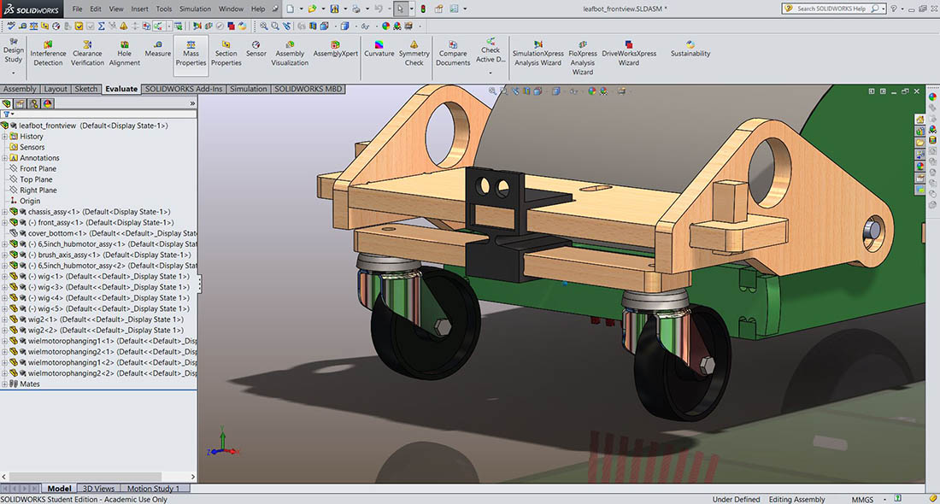Click the Zoom to Fit view icon

(493, 91)
